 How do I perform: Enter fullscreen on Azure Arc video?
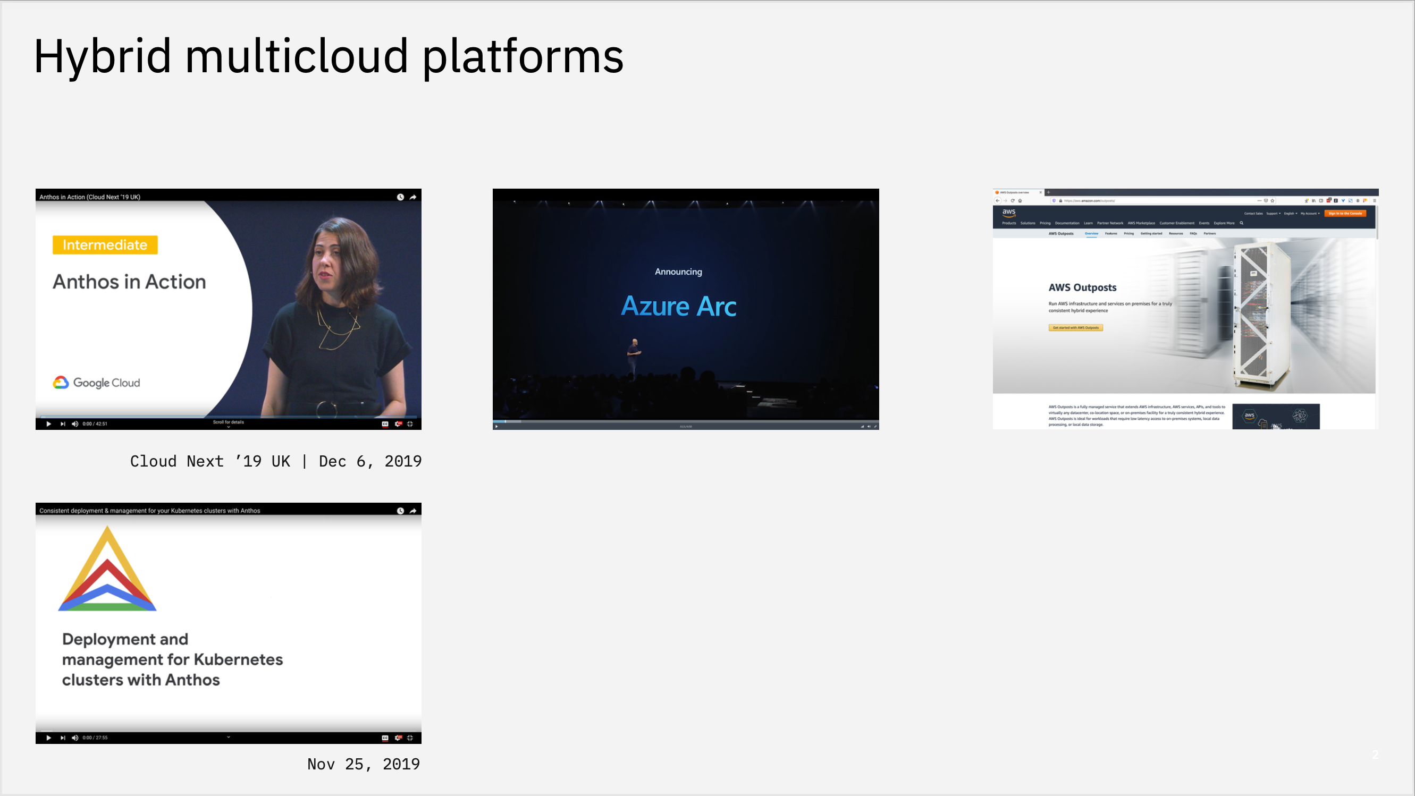point(875,426)
